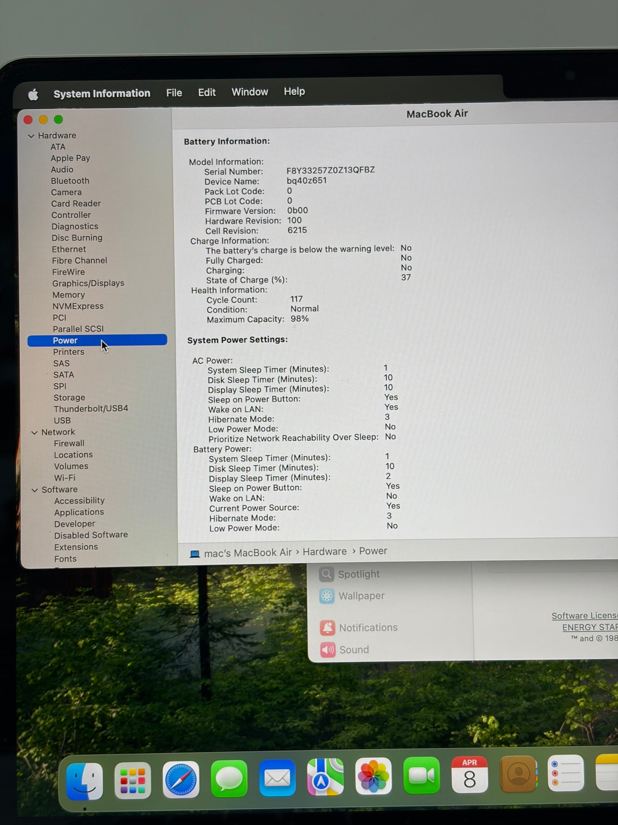Open Reminders app in the Dock
618x825 pixels.
(566, 773)
